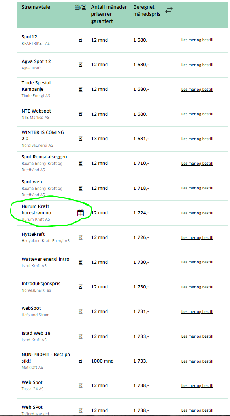Open 'Les mer og bestill' for Tinde Spesial Kampanje

[197, 90]
